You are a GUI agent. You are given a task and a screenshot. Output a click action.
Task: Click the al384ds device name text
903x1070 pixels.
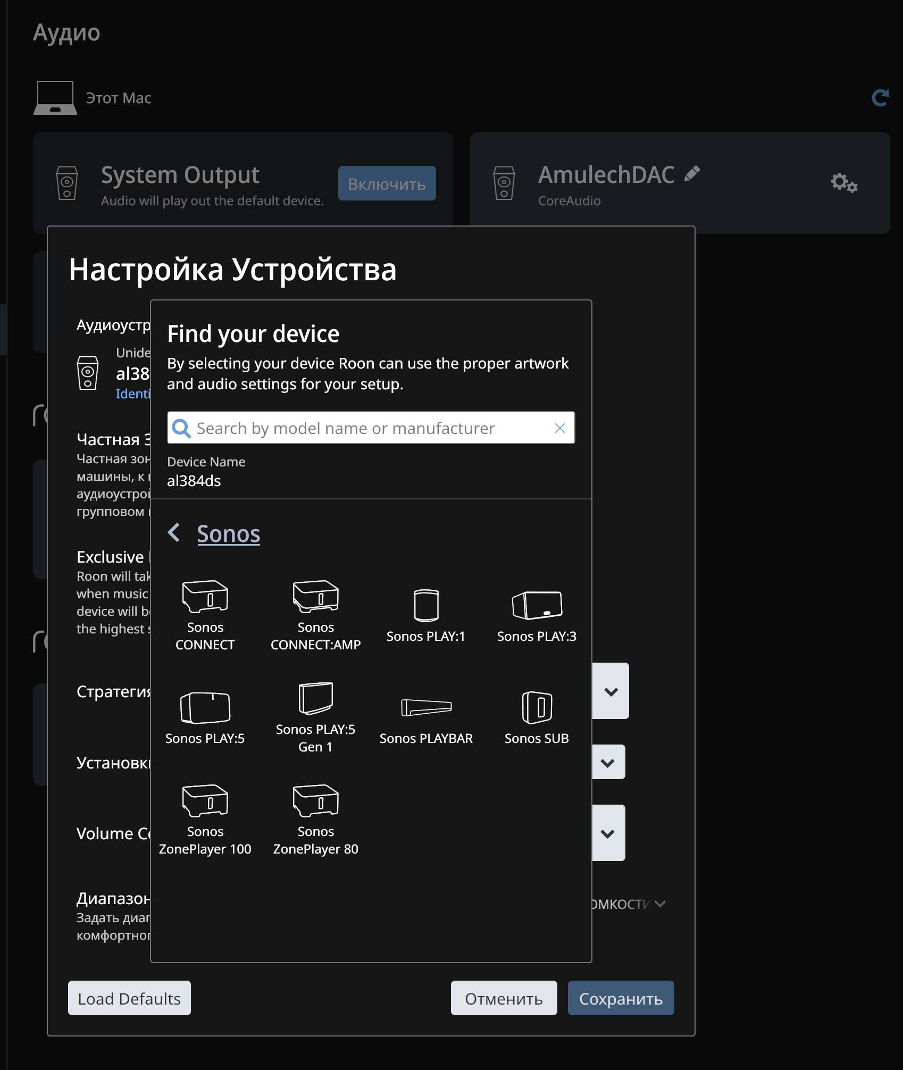click(194, 481)
